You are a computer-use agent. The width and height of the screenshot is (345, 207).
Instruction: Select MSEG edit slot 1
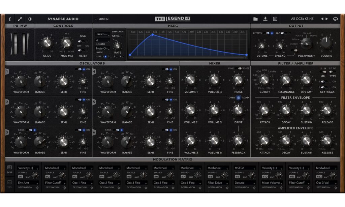pyautogui.click(x=105, y=57)
